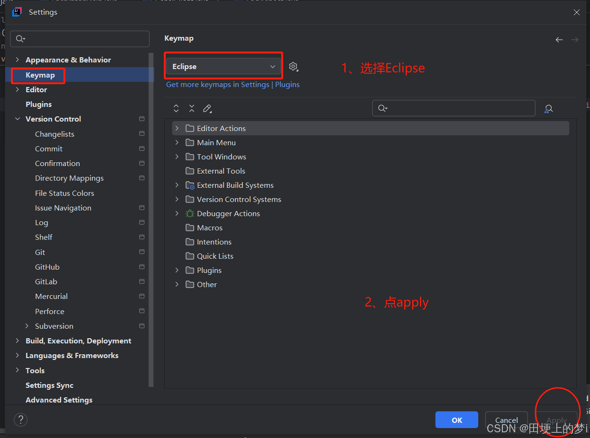Click project-level icon beside Mercurial
The height and width of the screenshot is (438, 590).
(142, 296)
